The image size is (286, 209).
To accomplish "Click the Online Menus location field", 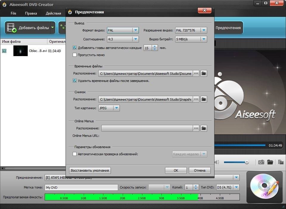I will click(147, 128).
